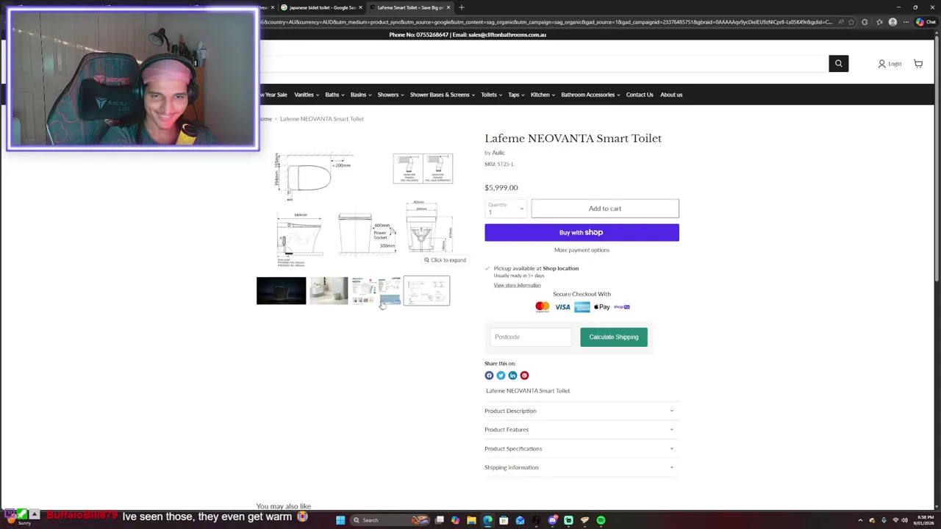Open the Vanities menu dropdown
Image resolution: width=941 pixels, height=529 pixels.
pyautogui.click(x=306, y=95)
